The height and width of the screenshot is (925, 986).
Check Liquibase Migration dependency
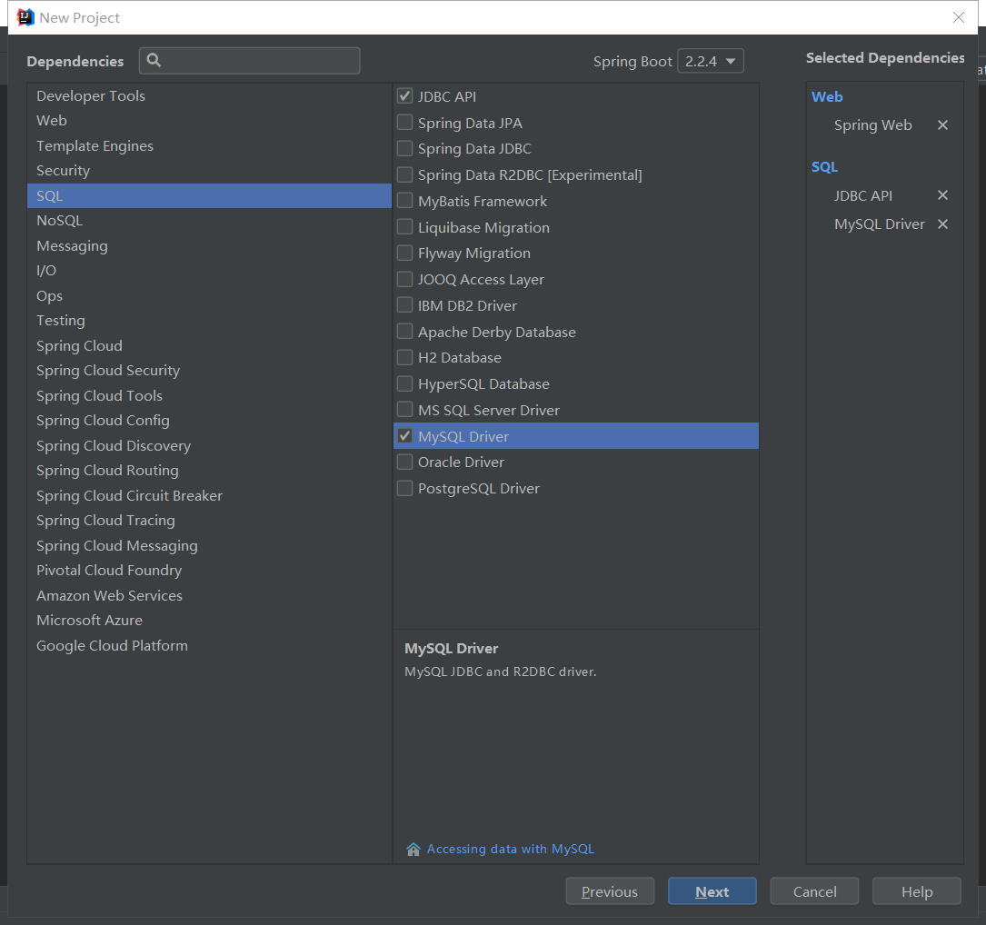pyautogui.click(x=404, y=227)
